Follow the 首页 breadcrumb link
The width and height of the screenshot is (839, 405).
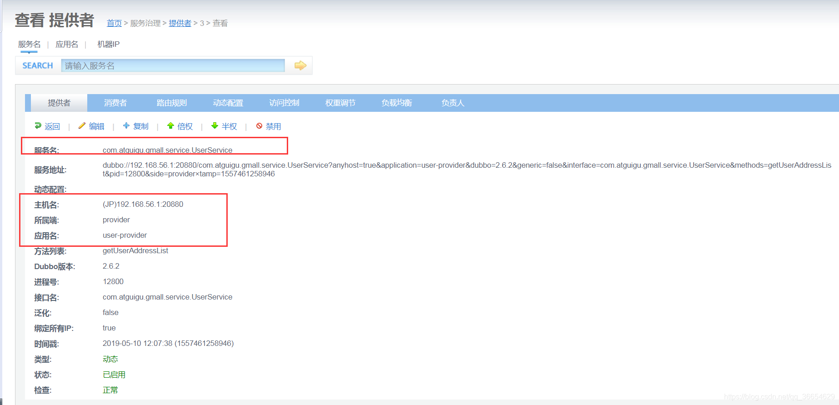click(114, 23)
